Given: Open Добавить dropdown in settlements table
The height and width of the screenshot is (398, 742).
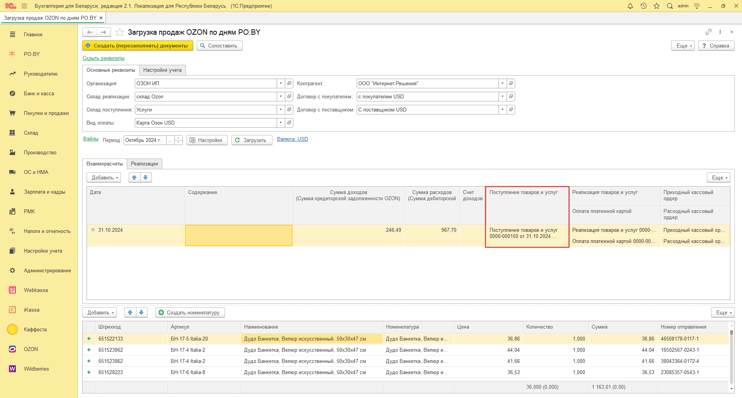Looking at the screenshot, I should click(x=104, y=177).
